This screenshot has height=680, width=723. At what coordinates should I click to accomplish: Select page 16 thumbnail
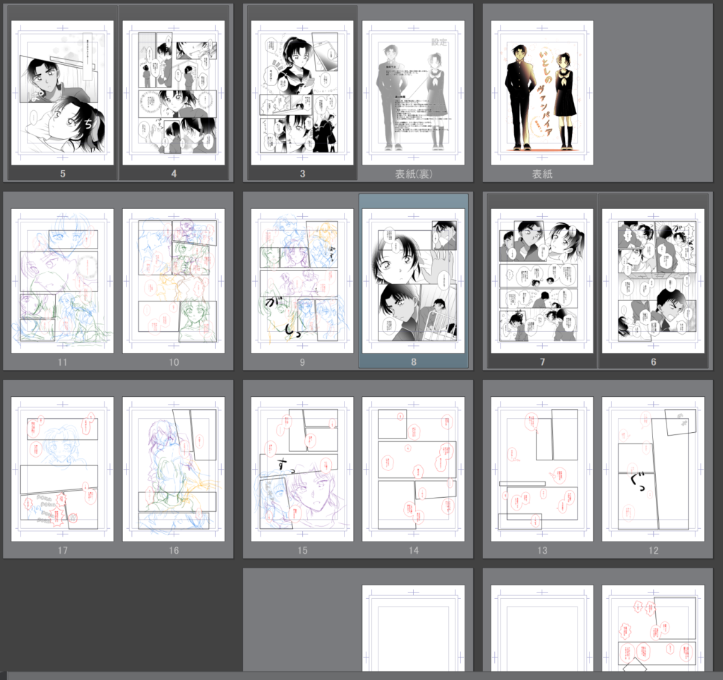click(x=173, y=469)
